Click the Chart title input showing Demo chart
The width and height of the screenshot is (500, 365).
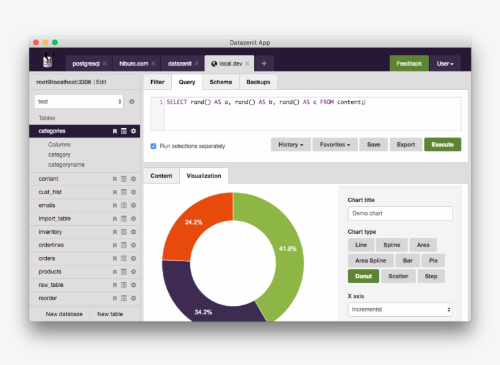[399, 213]
